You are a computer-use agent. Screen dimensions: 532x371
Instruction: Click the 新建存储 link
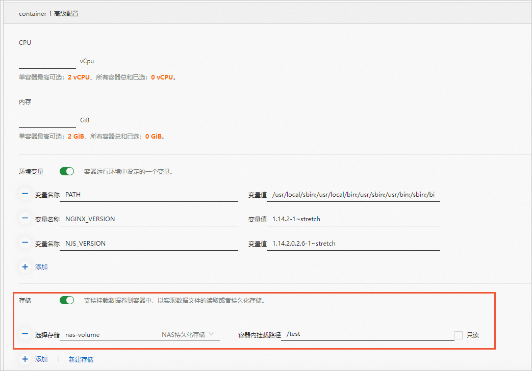coord(81,359)
